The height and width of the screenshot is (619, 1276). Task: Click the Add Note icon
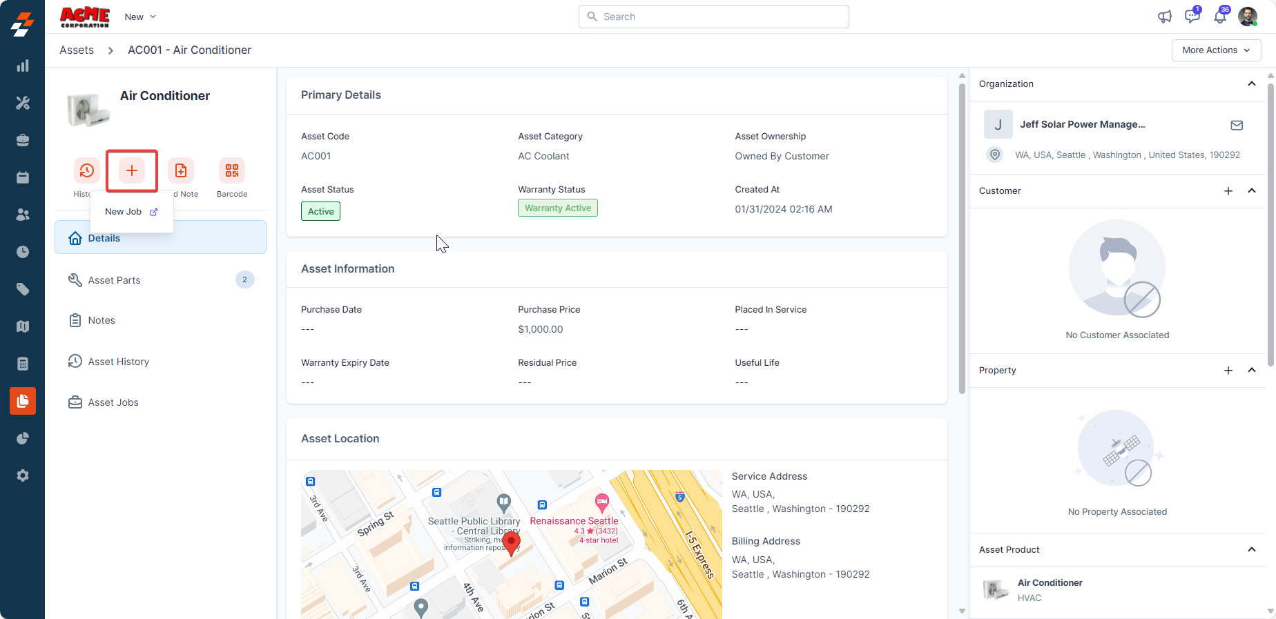pos(181,170)
